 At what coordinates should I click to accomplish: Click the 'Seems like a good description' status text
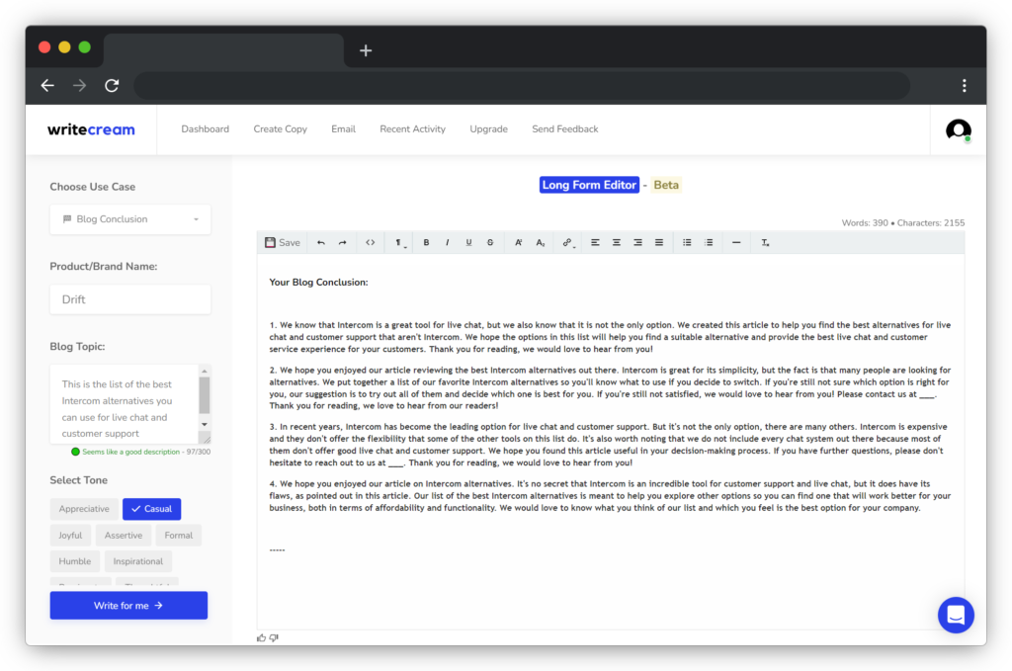[x=131, y=452]
